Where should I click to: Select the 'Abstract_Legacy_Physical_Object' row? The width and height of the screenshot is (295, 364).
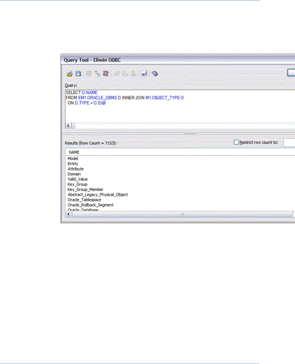pos(98,195)
